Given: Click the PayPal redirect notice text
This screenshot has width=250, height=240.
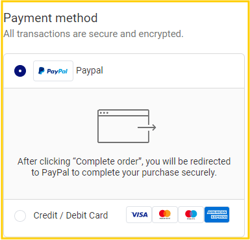Looking at the screenshot, I should tap(124, 167).
